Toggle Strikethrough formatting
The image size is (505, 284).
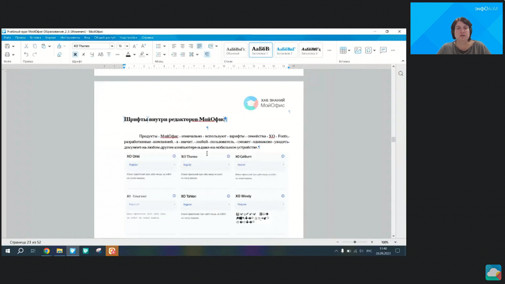[x=109, y=54]
